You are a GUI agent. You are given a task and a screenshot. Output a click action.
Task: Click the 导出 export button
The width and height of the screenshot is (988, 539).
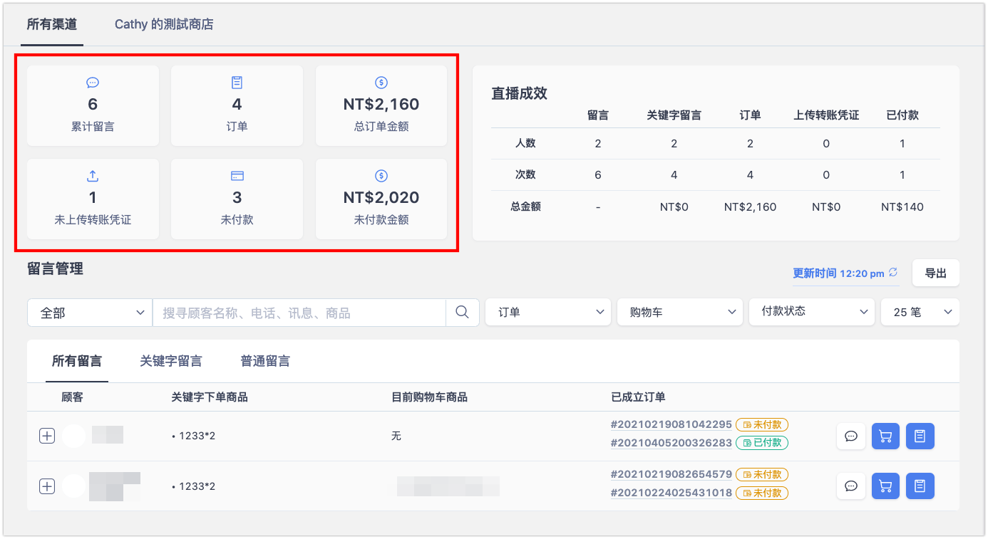click(x=936, y=273)
